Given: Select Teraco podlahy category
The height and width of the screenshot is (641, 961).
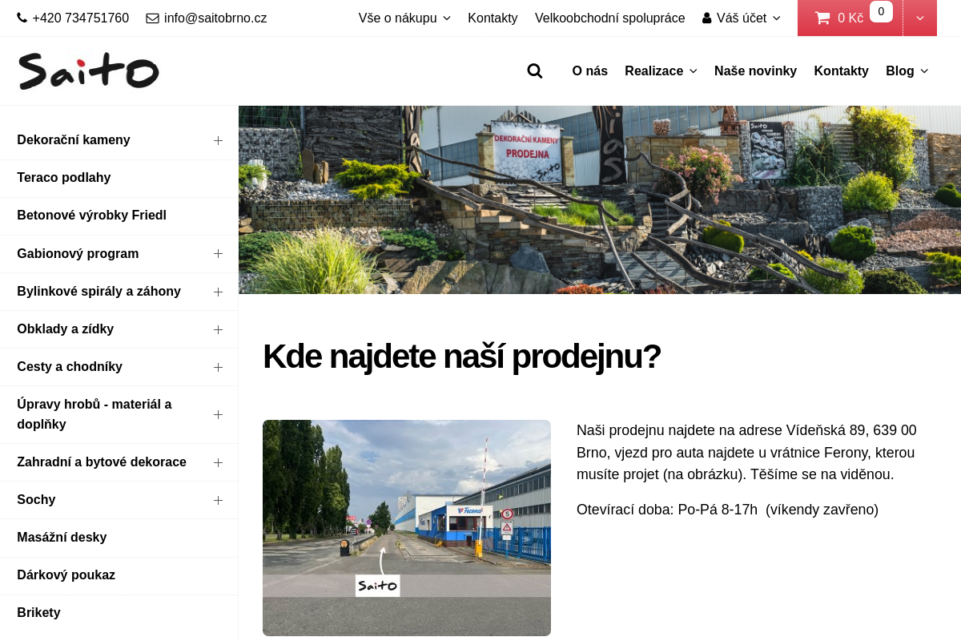Looking at the screenshot, I should point(64,178).
